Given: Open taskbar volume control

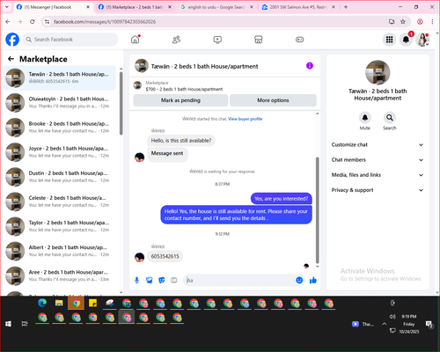Looking at the screenshot, I should (x=392, y=317).
